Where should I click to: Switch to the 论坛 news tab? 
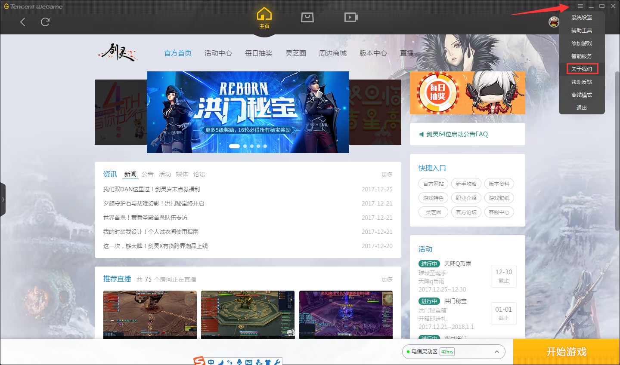[199, 174]
